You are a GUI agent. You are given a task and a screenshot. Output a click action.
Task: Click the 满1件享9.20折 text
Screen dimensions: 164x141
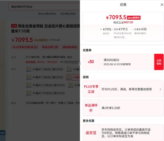click(x=111, y=108)
